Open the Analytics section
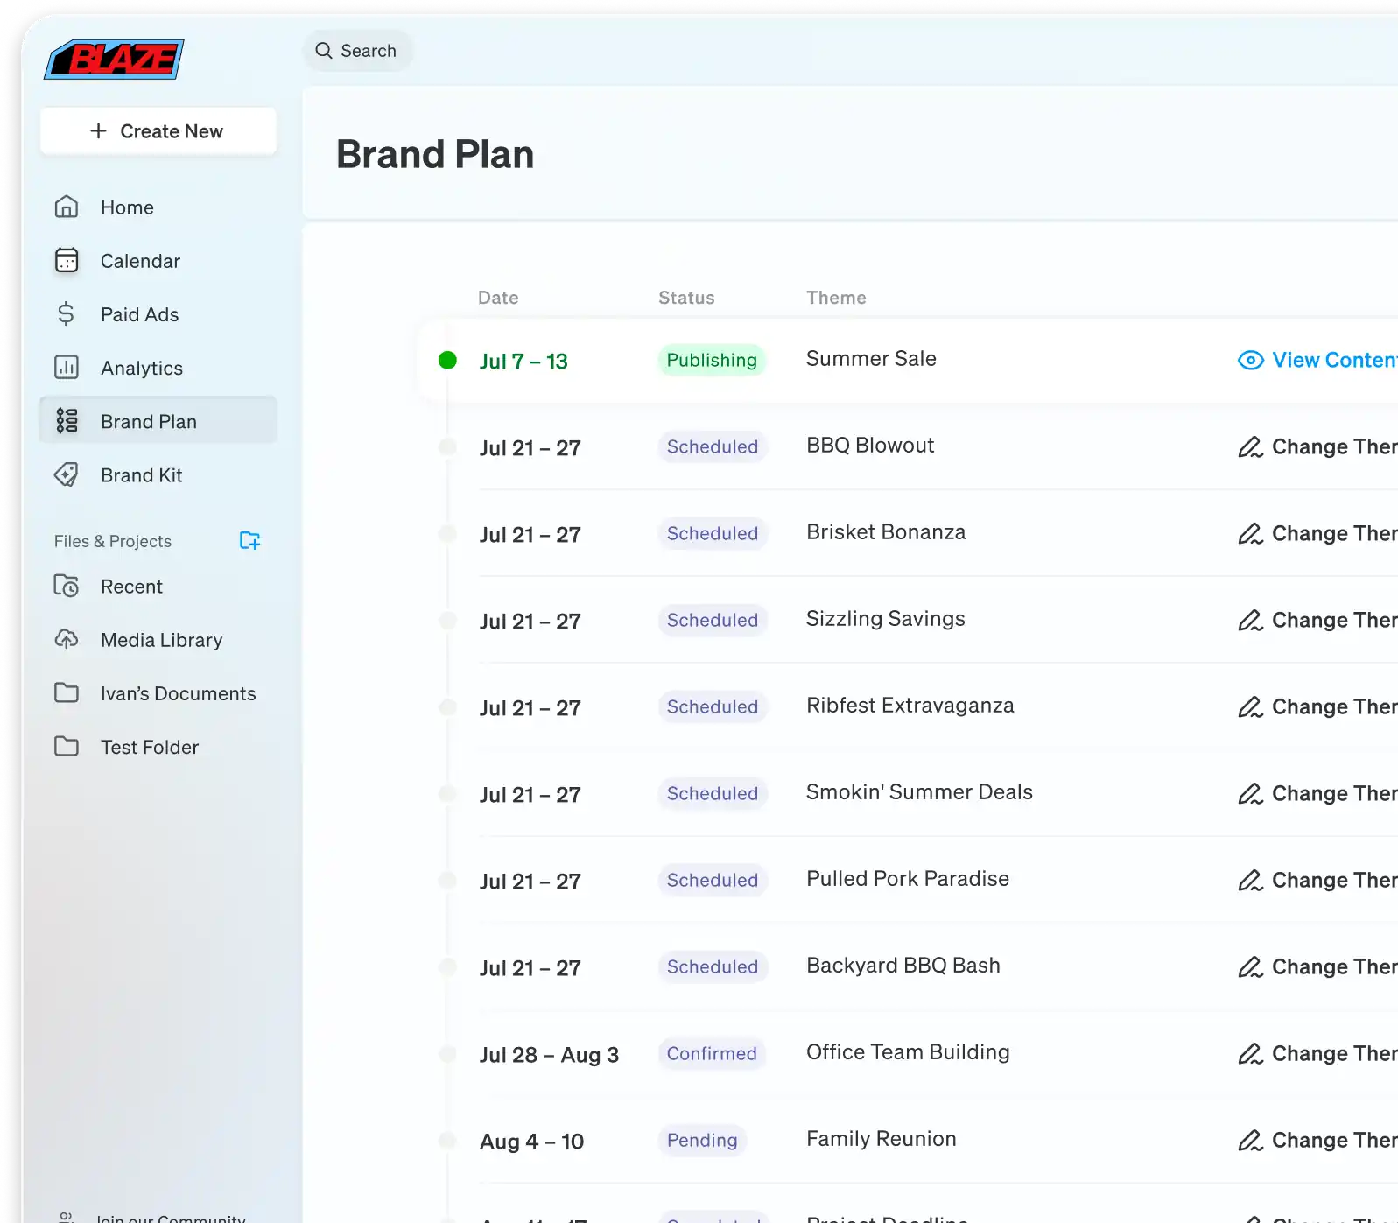The image size is (1398, 1223). tap(158, 368)
